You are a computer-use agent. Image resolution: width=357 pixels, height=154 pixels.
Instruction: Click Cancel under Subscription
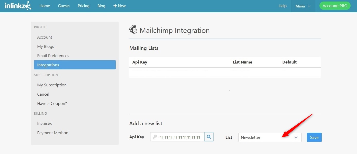pos(43,94)
